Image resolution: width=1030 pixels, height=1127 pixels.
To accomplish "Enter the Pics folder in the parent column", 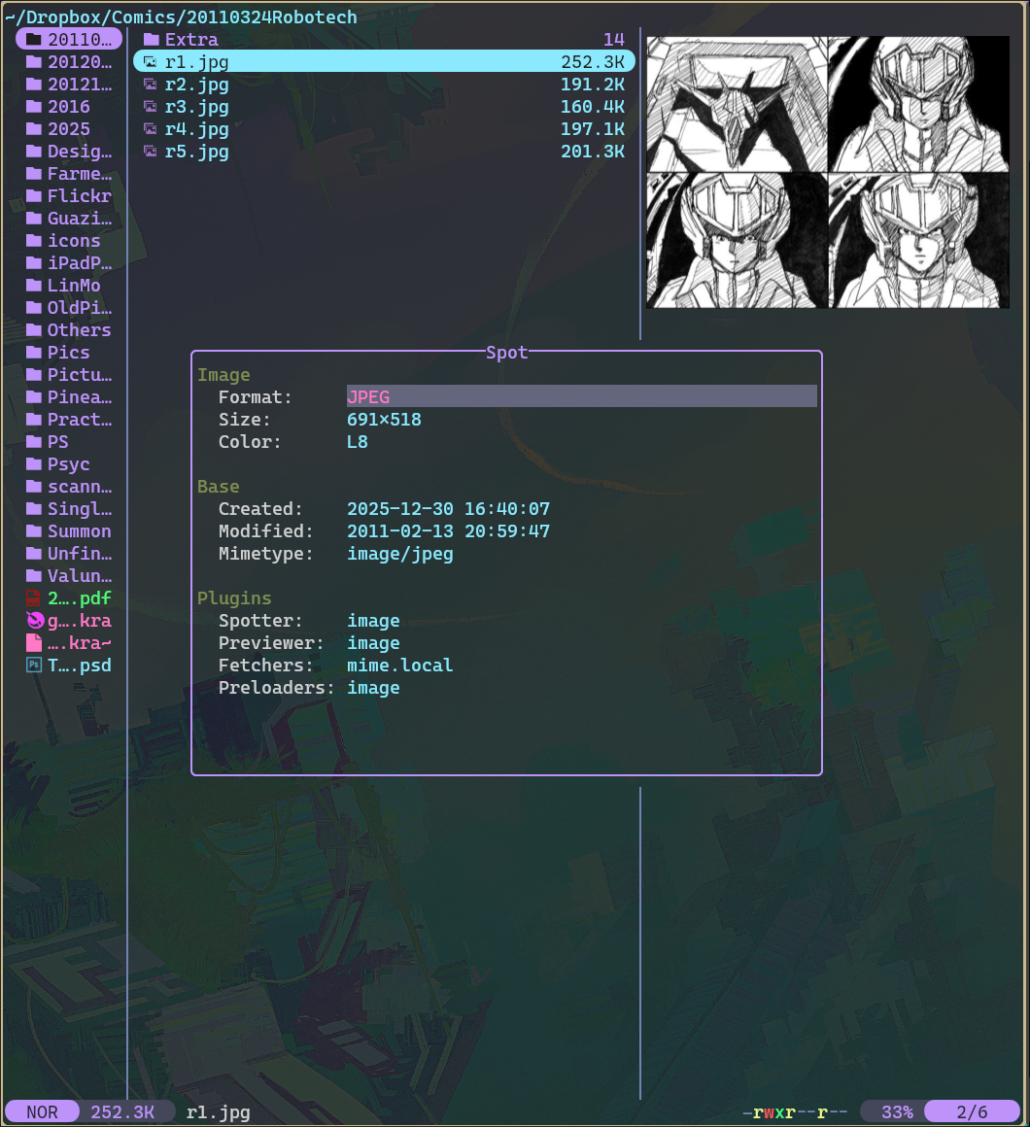I will [x=68, y=353].
